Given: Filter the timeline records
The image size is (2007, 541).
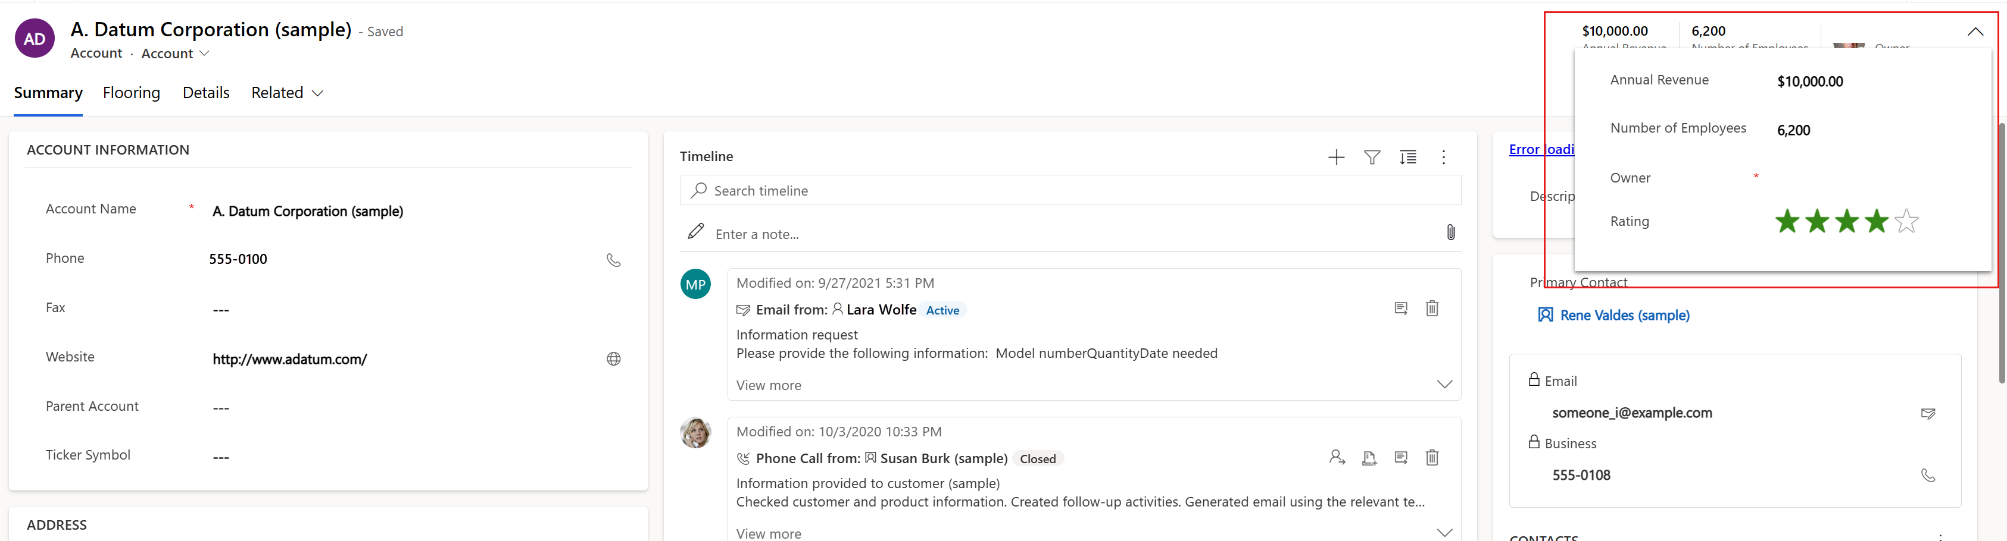Looking at the screenshot, I should click(1372, 156).
